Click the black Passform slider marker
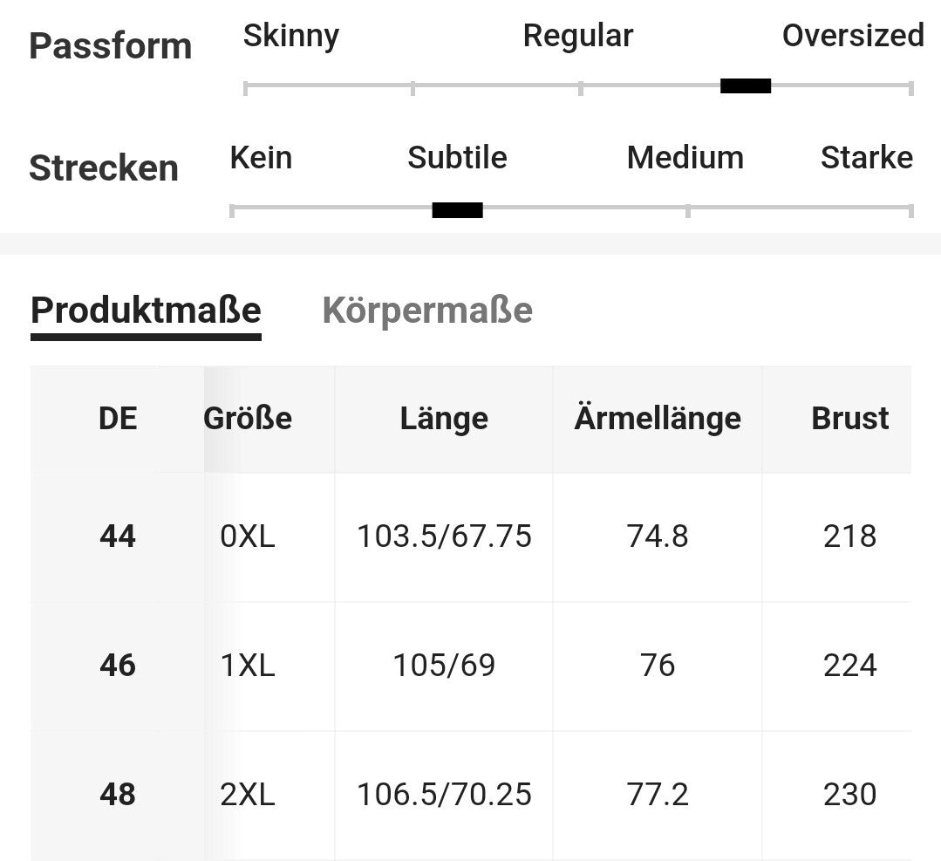 click(746, 86)
